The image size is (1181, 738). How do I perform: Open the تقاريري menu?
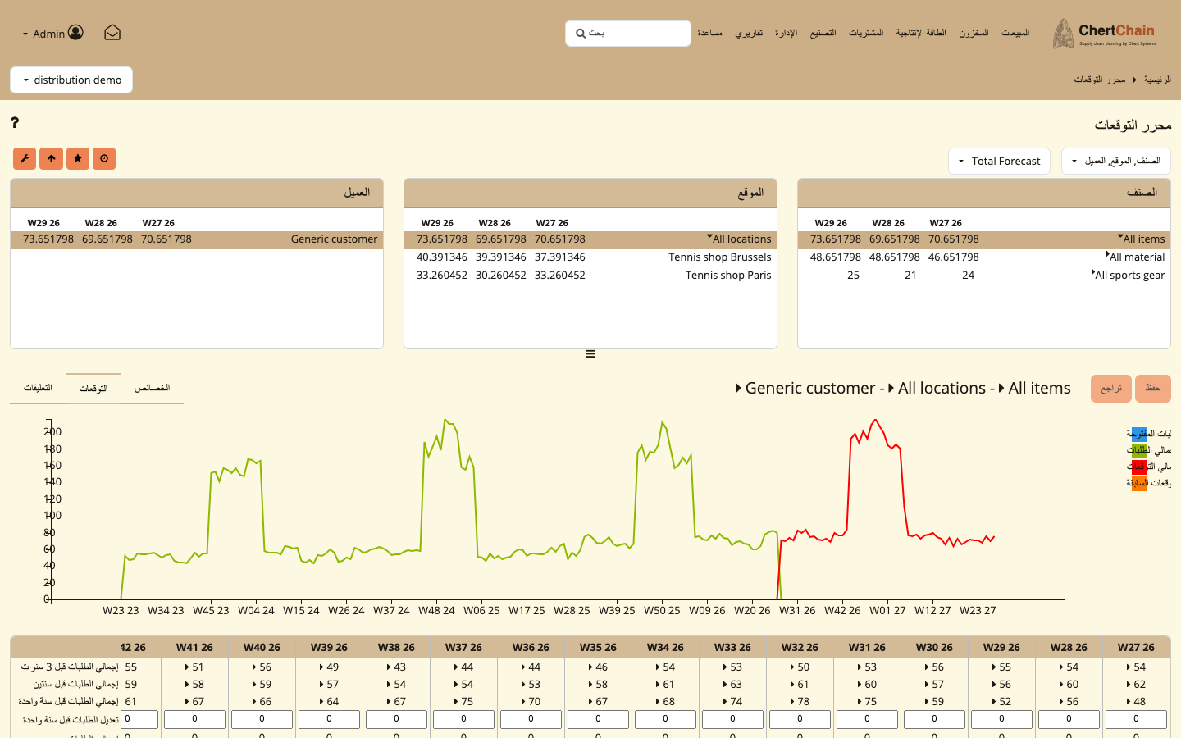(749, 33)
